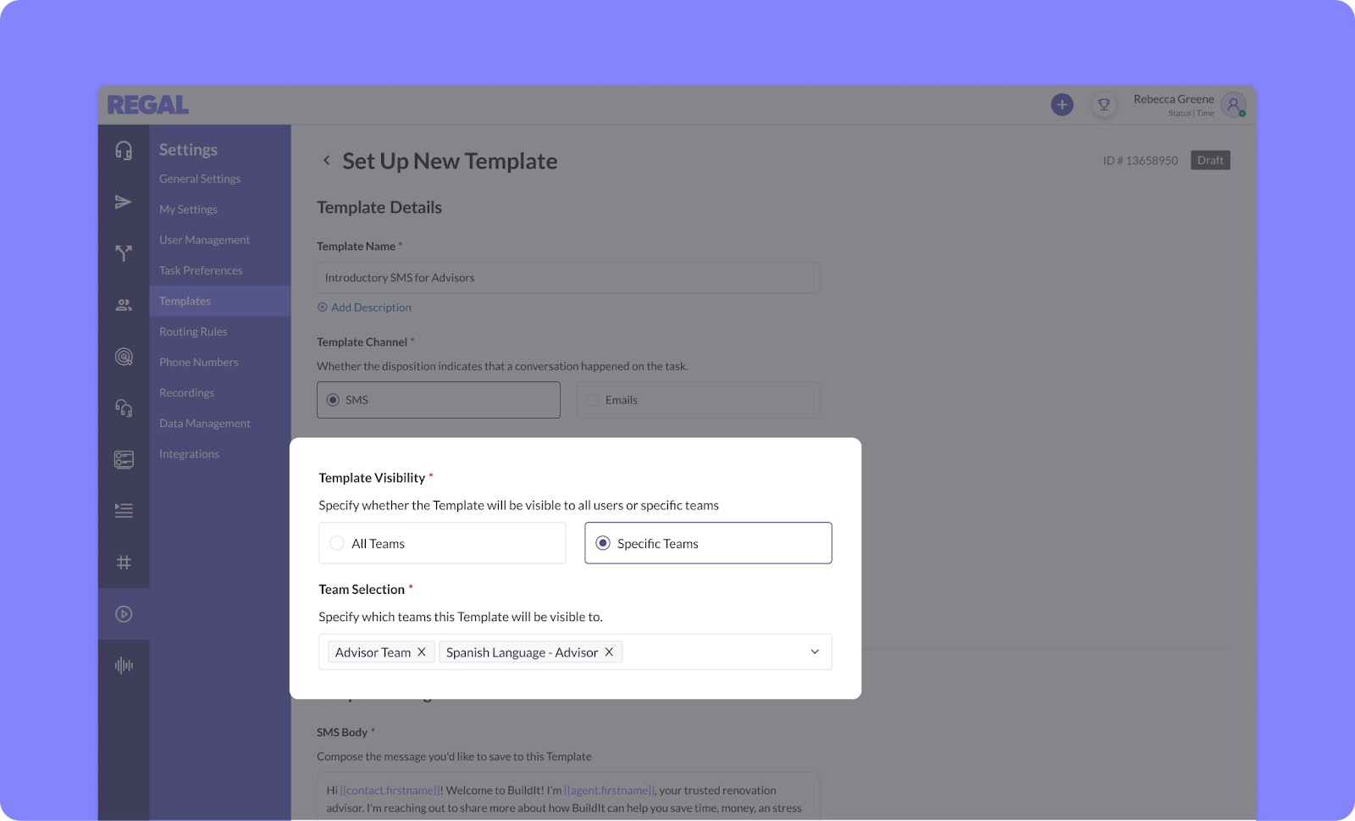The height and width of the screenshot is (821, 1355).
Task: Click the paper plane send icon
Action: (x=124, y=202)
